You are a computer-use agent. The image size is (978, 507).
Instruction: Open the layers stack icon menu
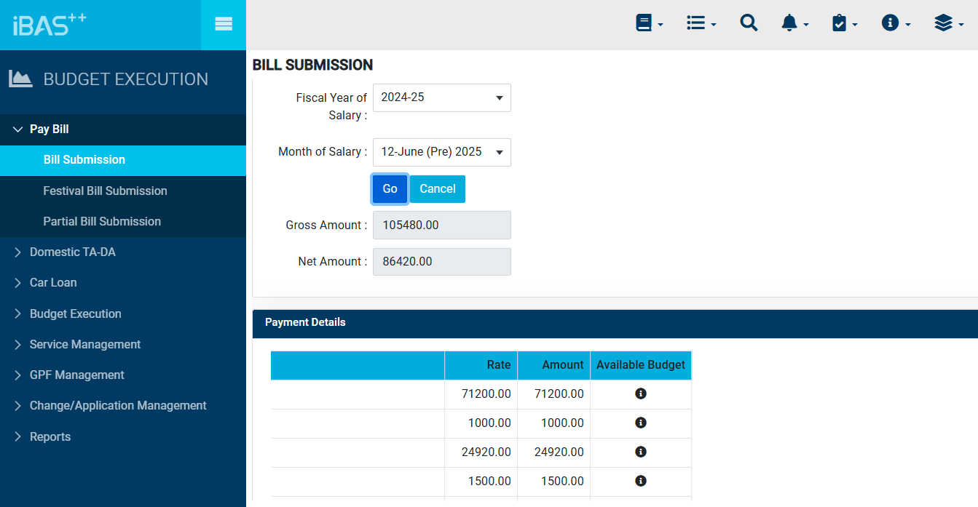tap(948, 24)
